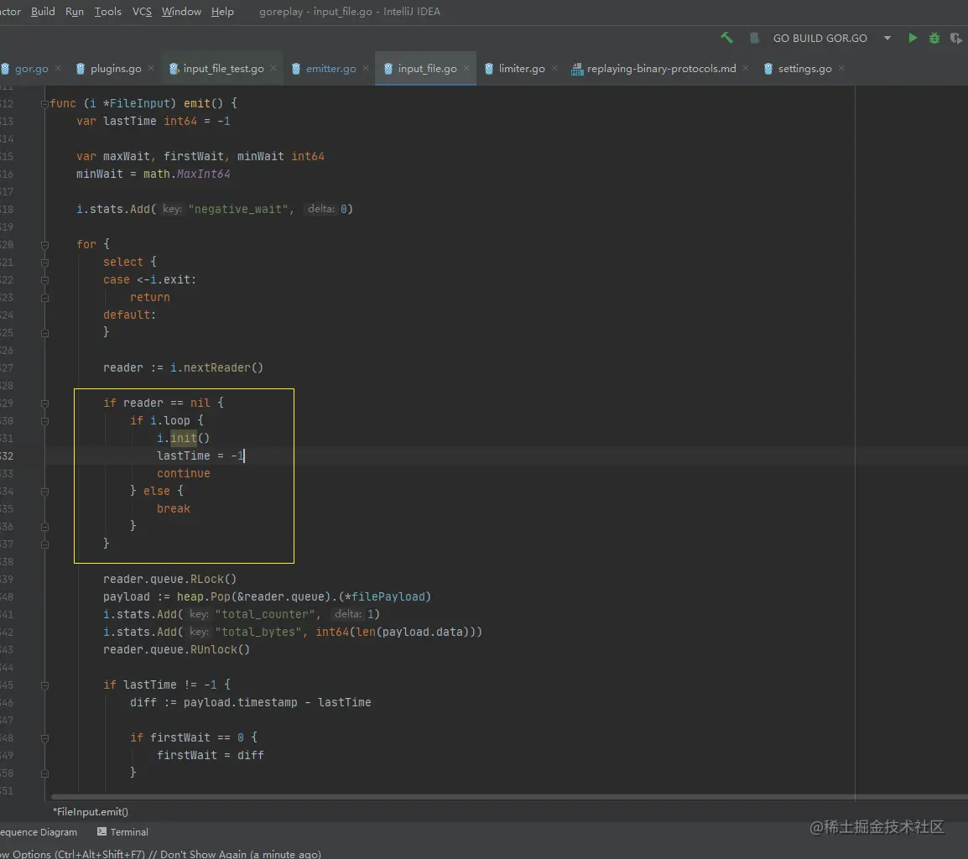Click the Build hammer icon
Screen dimensions: 968x859
pyautogui.click(x=726, y=38)
